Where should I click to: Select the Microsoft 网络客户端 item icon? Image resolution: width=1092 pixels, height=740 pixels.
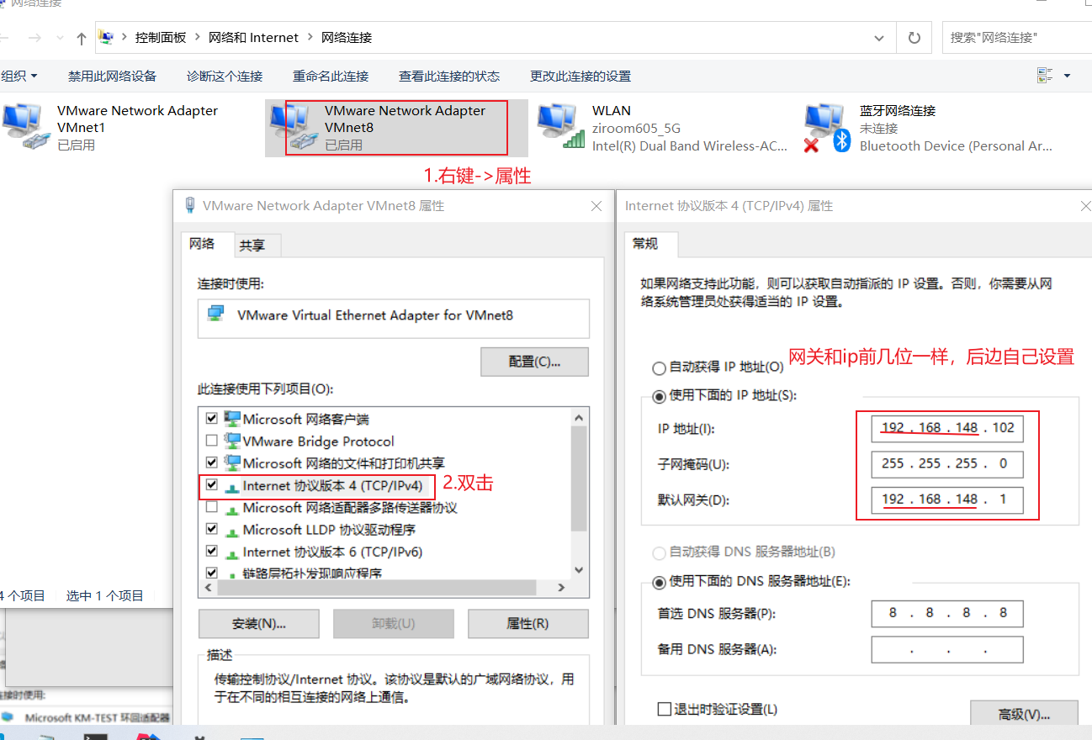(232, 419)
